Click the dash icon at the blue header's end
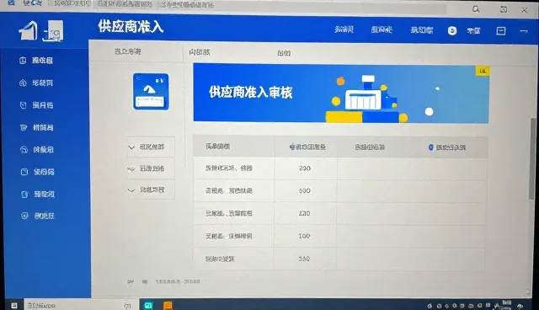539x310 pixels. coord(524,31)
